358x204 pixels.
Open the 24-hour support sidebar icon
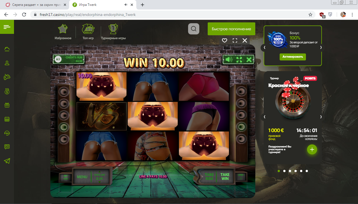tap(7, 133)
